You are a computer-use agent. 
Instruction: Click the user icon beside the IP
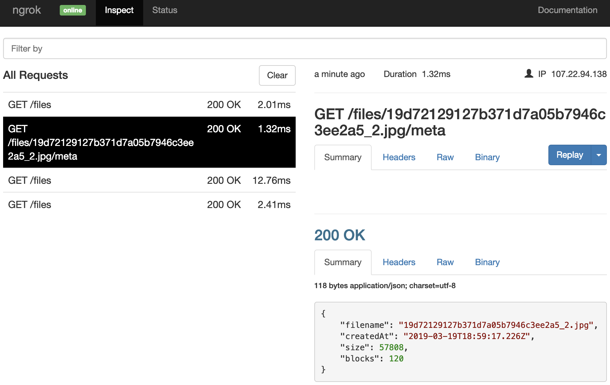tap(528, 74)
